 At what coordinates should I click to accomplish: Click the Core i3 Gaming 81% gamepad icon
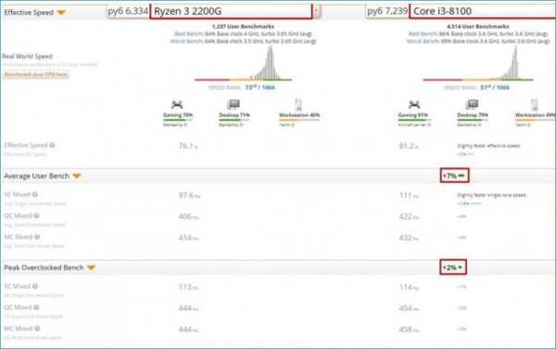click(x=414, y=105)
